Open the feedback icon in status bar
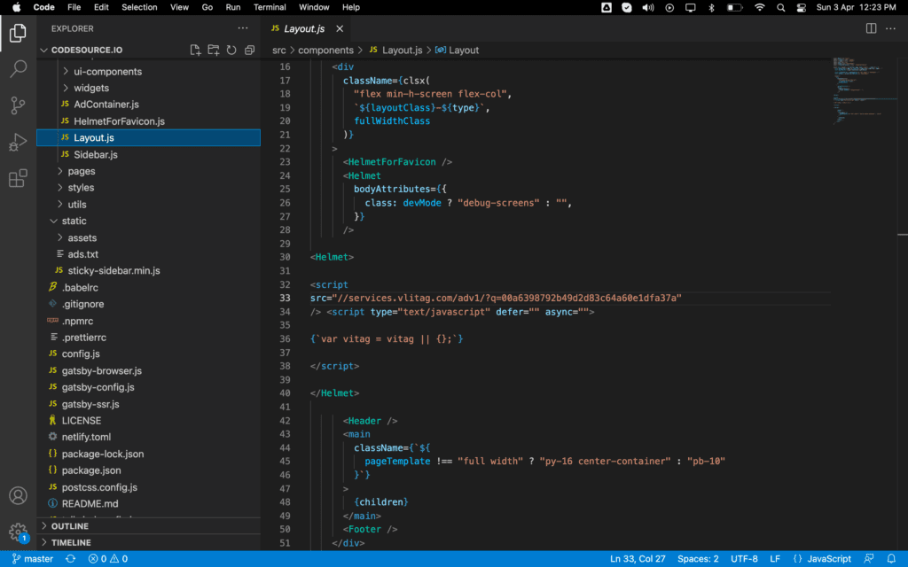The image size is (908, 567). coord(869,559)
